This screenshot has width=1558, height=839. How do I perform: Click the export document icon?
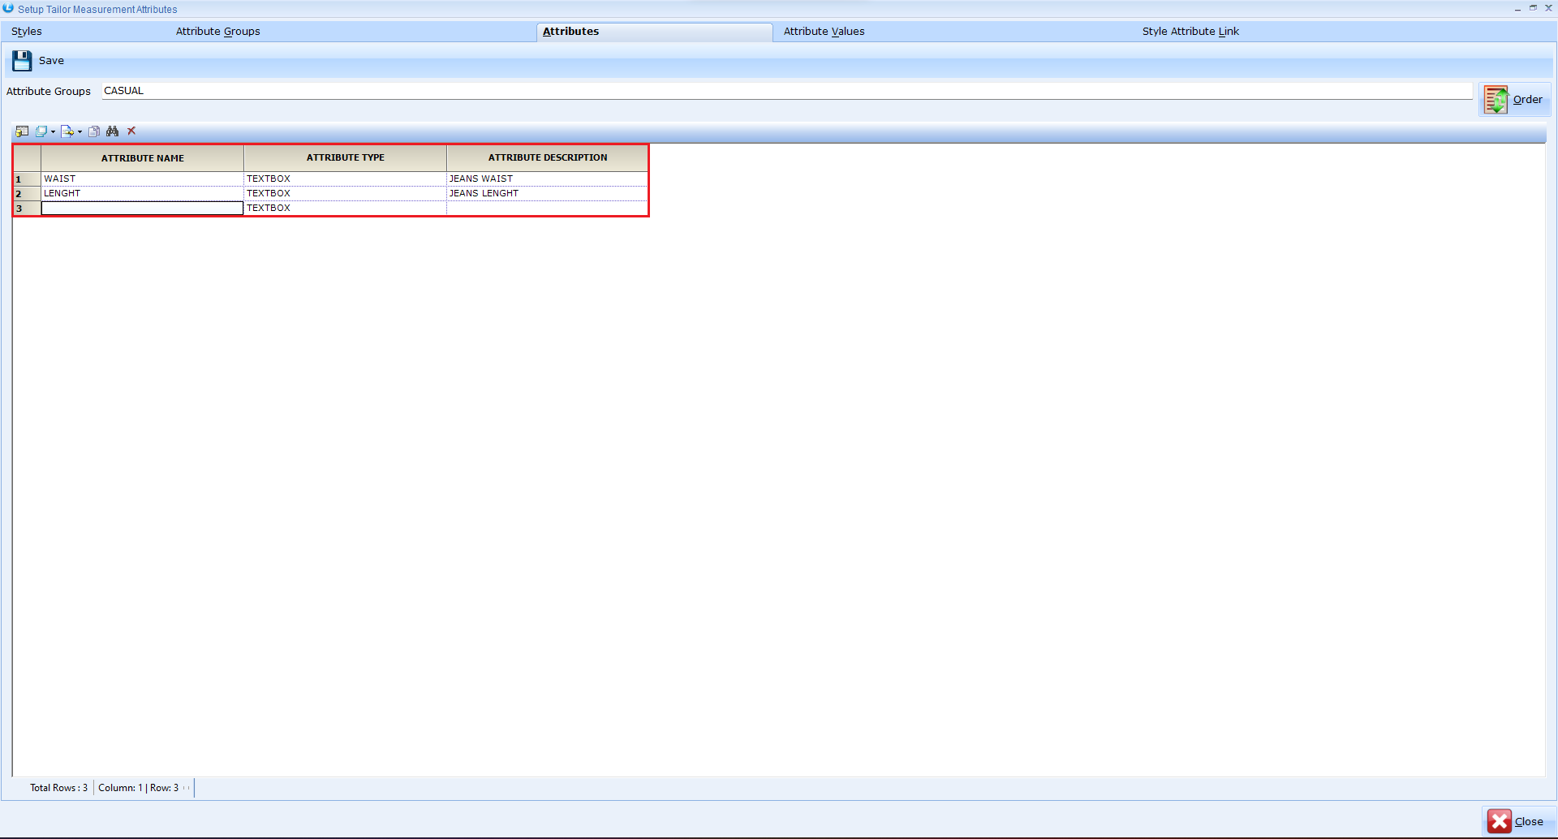[x=67, y=131]
